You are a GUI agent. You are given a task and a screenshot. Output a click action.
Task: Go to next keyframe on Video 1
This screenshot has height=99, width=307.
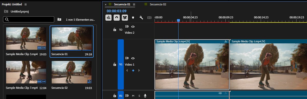pyautogui.click(x=139, y=71)
